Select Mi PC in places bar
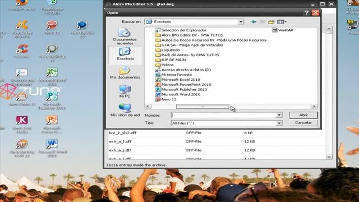Image resolution: width=359 pixels, height=202 pixels. tap(125, 91)
